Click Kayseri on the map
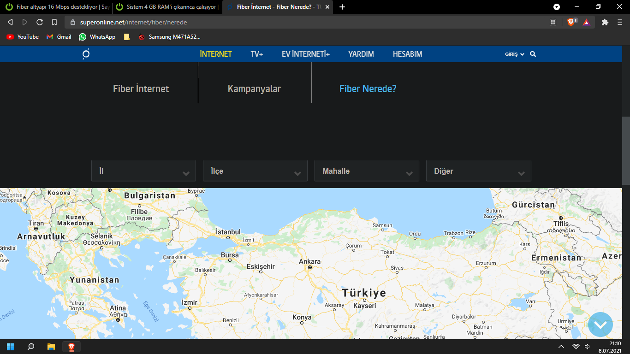This screenshot has width=630, height=354. point(365,306)
